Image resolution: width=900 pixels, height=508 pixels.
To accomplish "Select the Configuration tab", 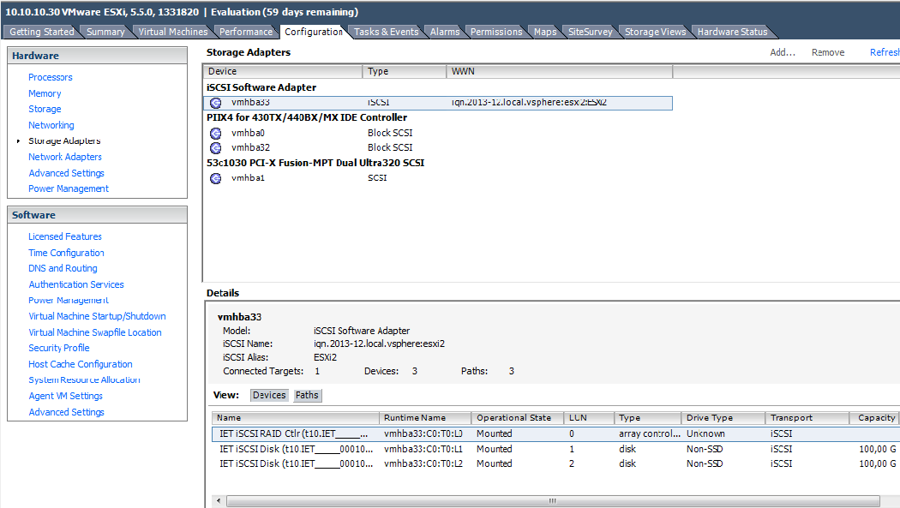I will [x=314, y=32].
